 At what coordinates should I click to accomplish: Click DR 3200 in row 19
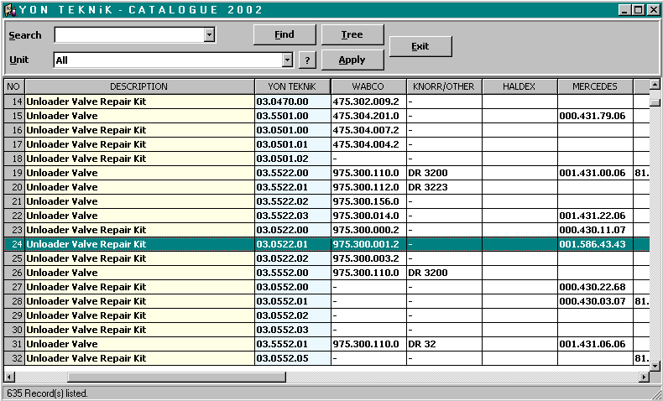(x=428, y=173)
